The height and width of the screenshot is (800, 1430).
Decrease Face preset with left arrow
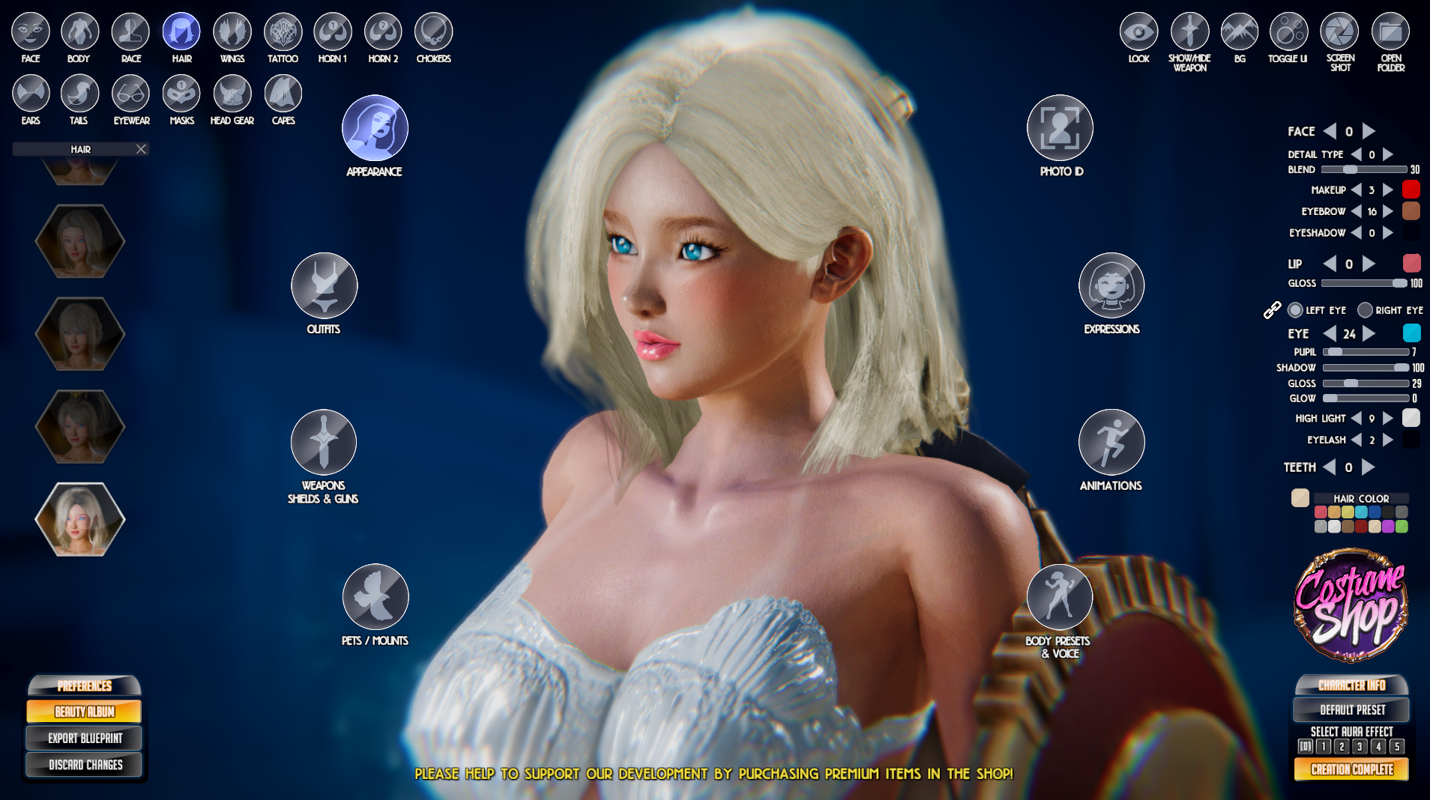[1330, 131]
